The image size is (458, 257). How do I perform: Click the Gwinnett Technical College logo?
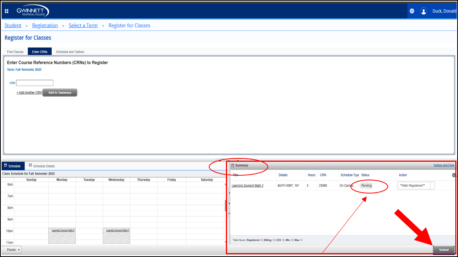pos(33,11)
